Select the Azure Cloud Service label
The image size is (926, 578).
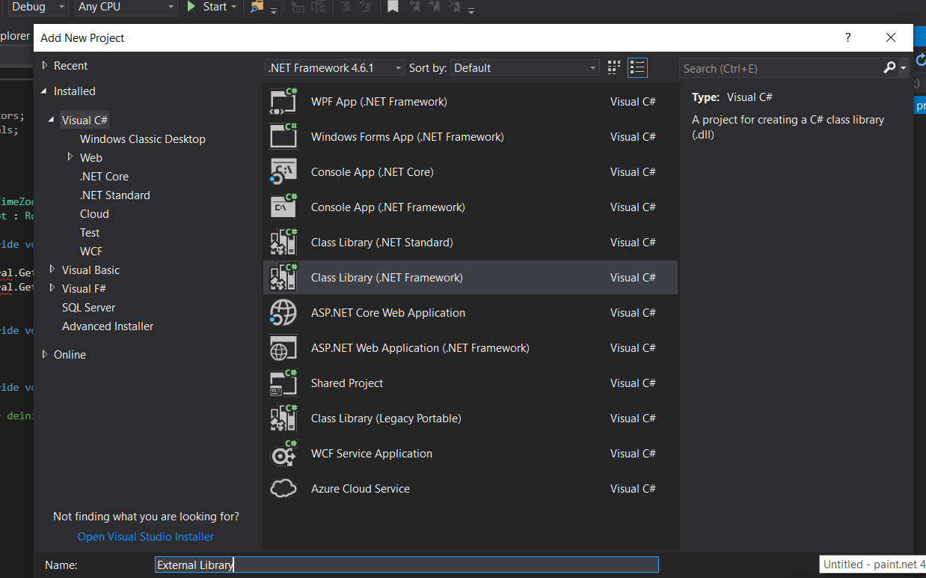point(361,488)
